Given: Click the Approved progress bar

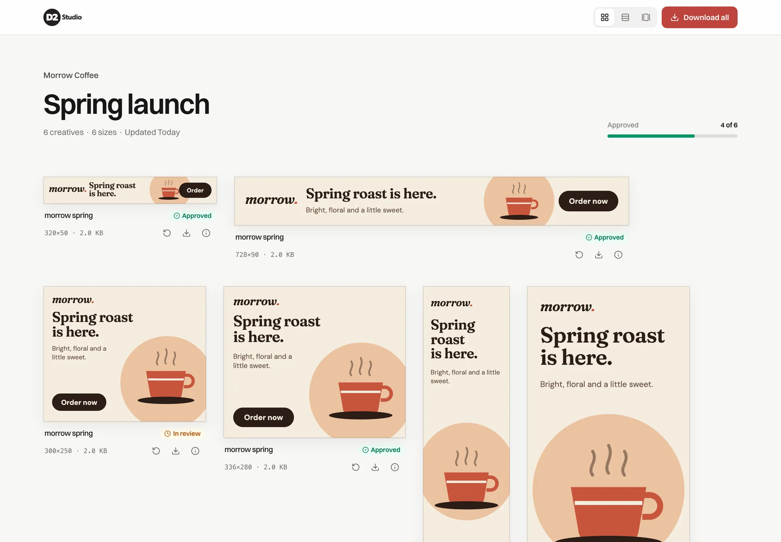Looking at the screenshot, I should coord(673,136).
